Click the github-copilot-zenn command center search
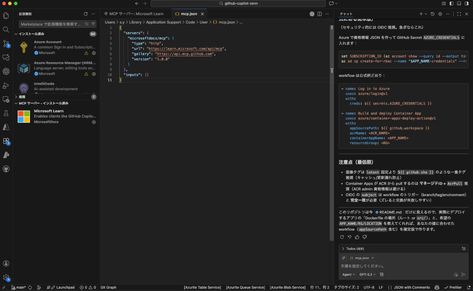The width and height of the screenshot is (473, 291). click(238, 3)
